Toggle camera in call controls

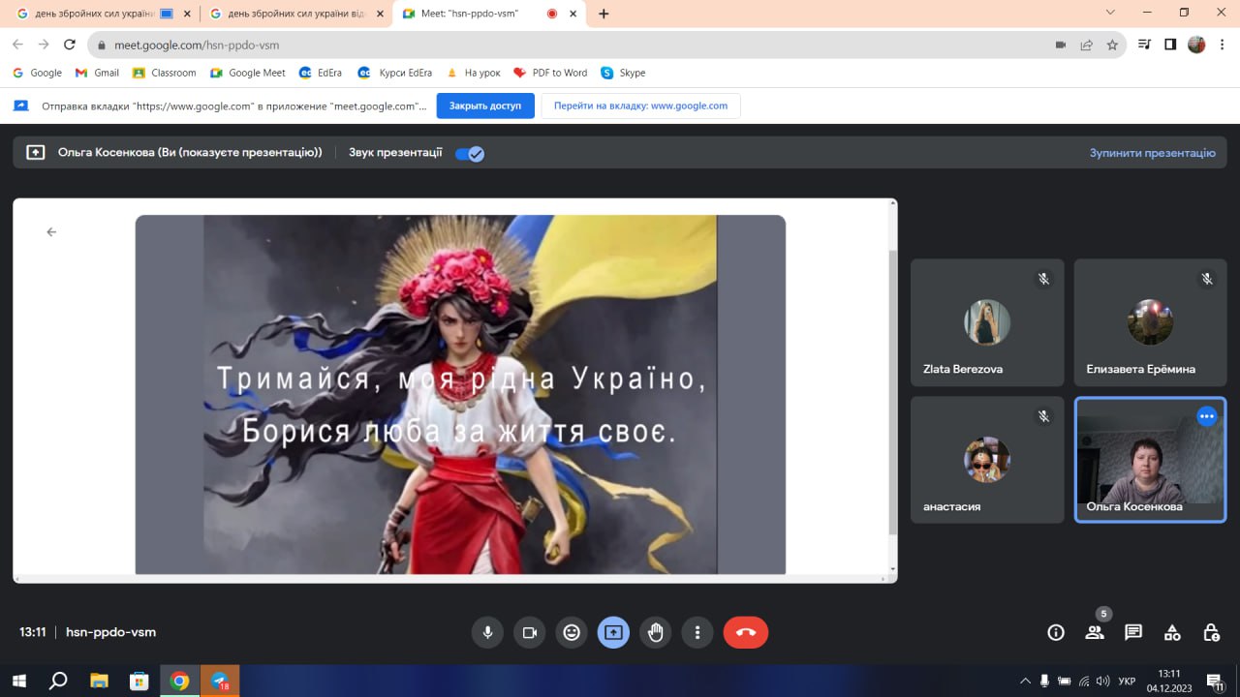click(x=530, y=632)
